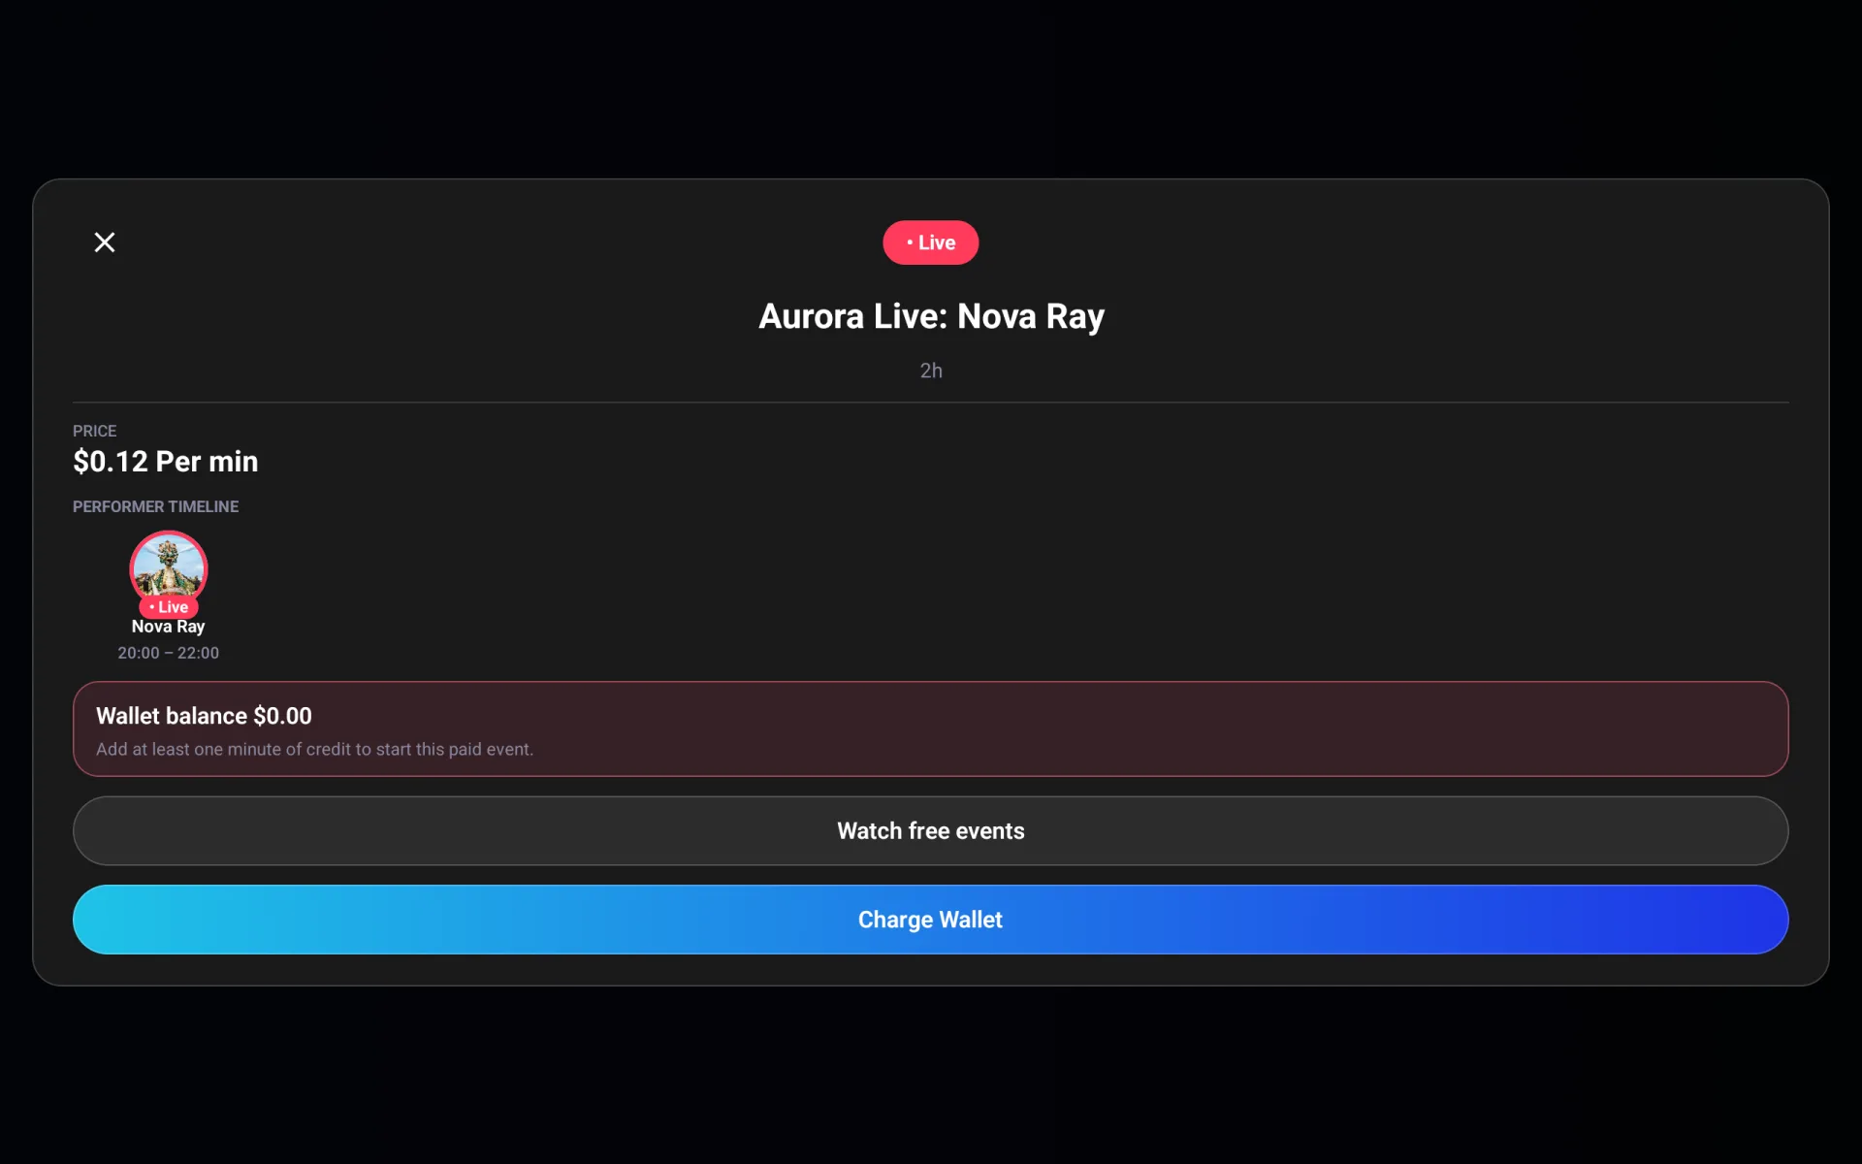Click the title Aurora Live: Nova Ray
1862x1164 pixels.
(x=931, y=316)
